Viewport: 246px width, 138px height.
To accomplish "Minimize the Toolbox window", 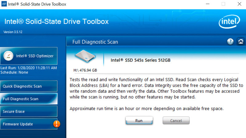I will [208, 4].
